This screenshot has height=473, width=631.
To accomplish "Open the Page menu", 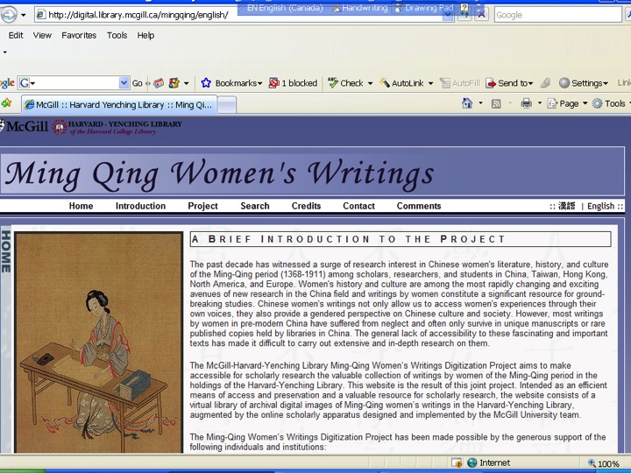I will pos(567,103).
